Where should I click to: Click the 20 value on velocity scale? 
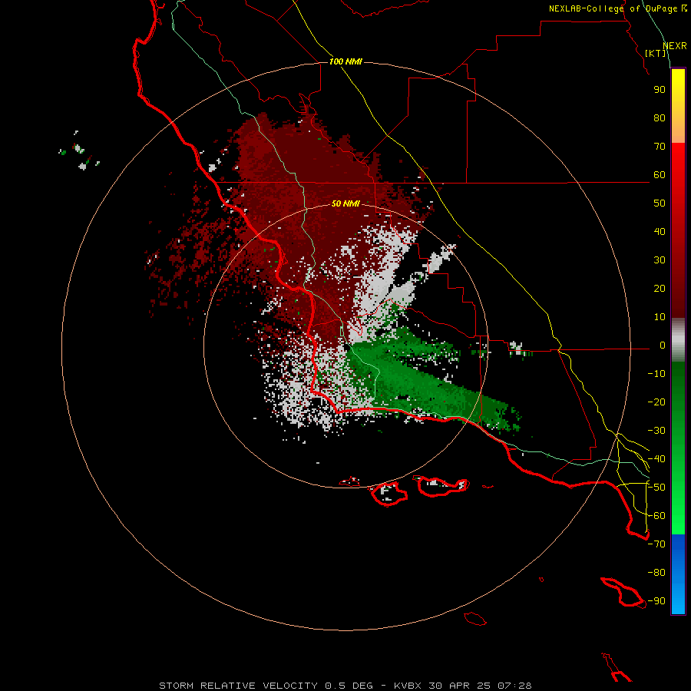[660, 288]
